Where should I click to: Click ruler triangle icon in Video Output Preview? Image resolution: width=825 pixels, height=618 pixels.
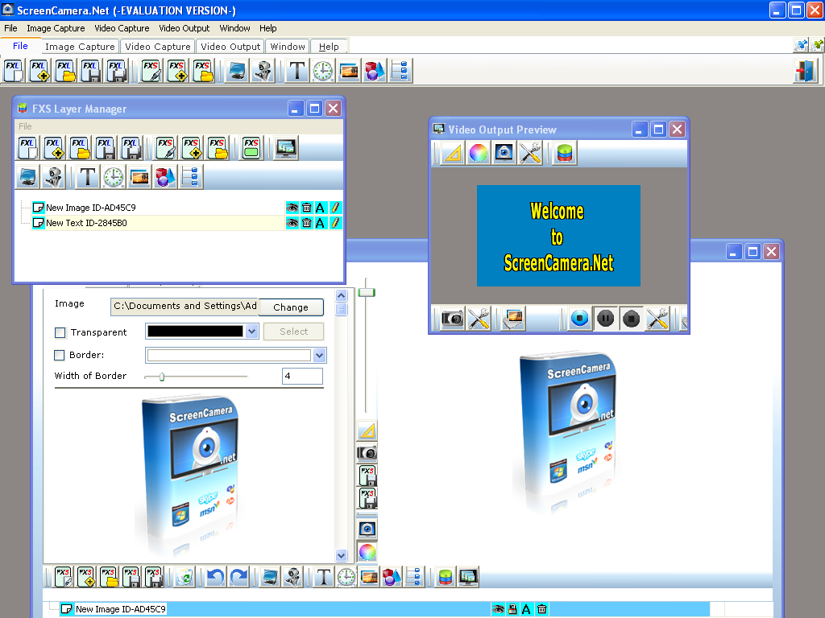453,154
